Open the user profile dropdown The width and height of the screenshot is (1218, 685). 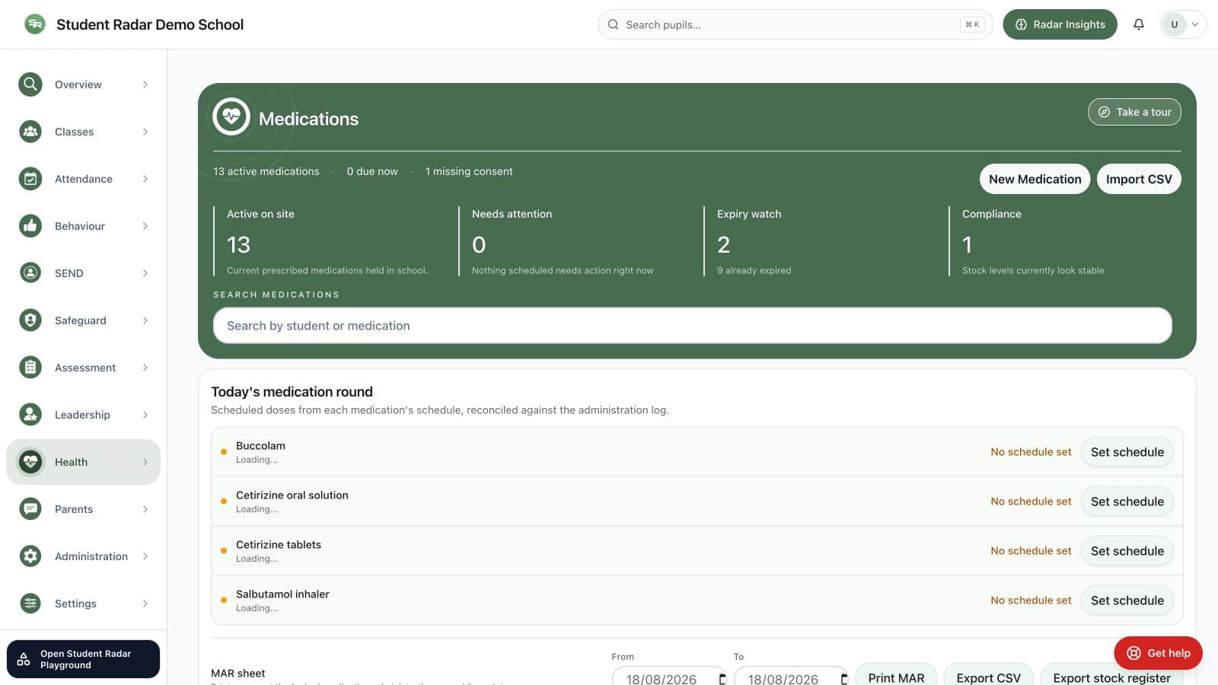point(1183,24)
